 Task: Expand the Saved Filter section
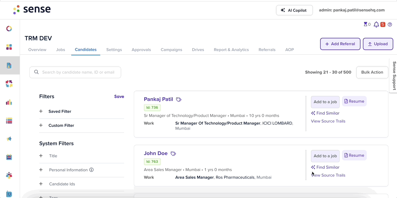point(82,111)
